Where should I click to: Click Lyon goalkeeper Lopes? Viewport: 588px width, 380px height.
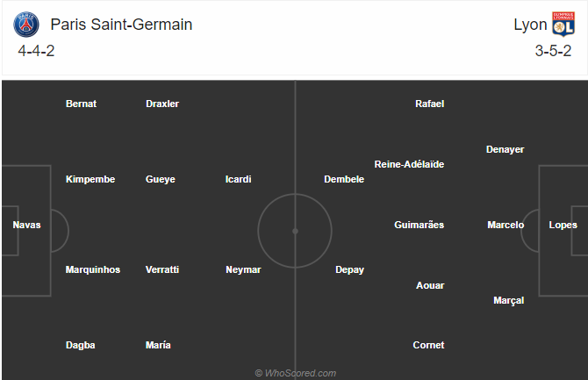pyautogui.click(x=563, y=225)
